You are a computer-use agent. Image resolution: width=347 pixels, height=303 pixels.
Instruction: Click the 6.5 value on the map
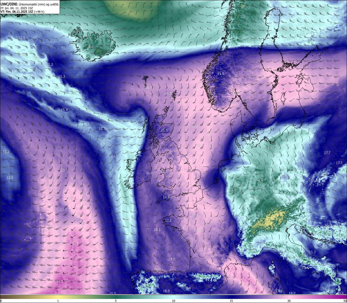pos(269,148)
